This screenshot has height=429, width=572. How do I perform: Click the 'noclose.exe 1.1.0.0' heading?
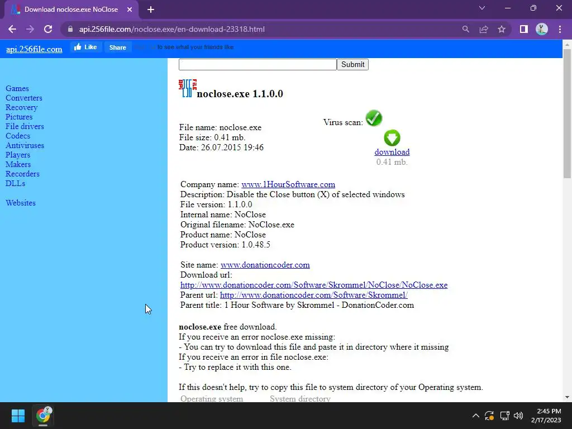[x=240, y=94]
